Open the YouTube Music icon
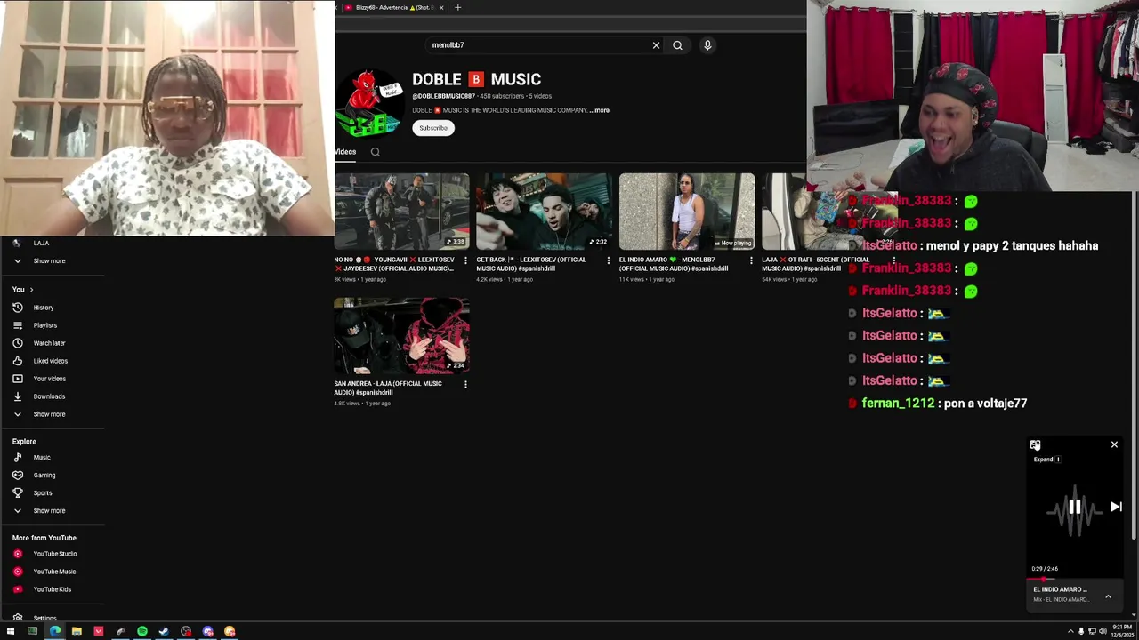1139x640 pixels. 17,572
